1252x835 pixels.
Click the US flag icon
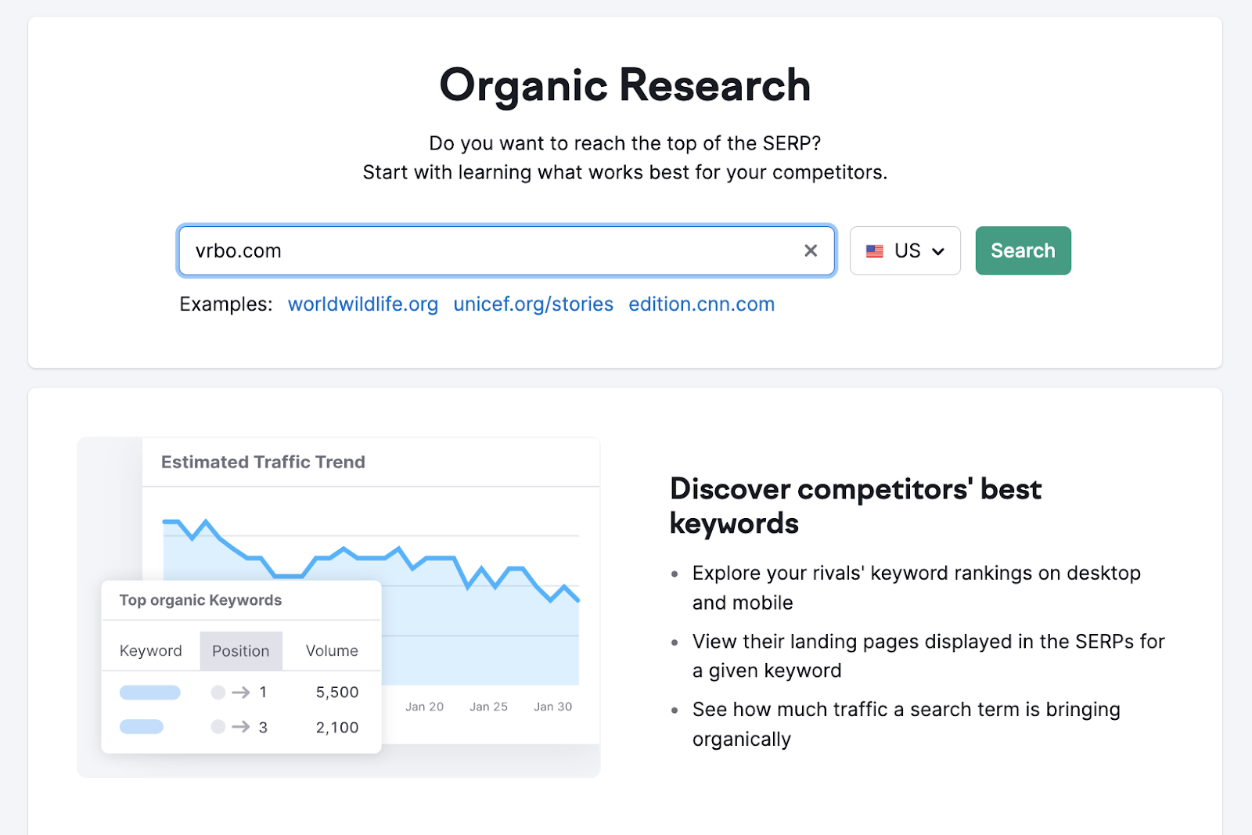pyautogui.click(x=874, y=251)
